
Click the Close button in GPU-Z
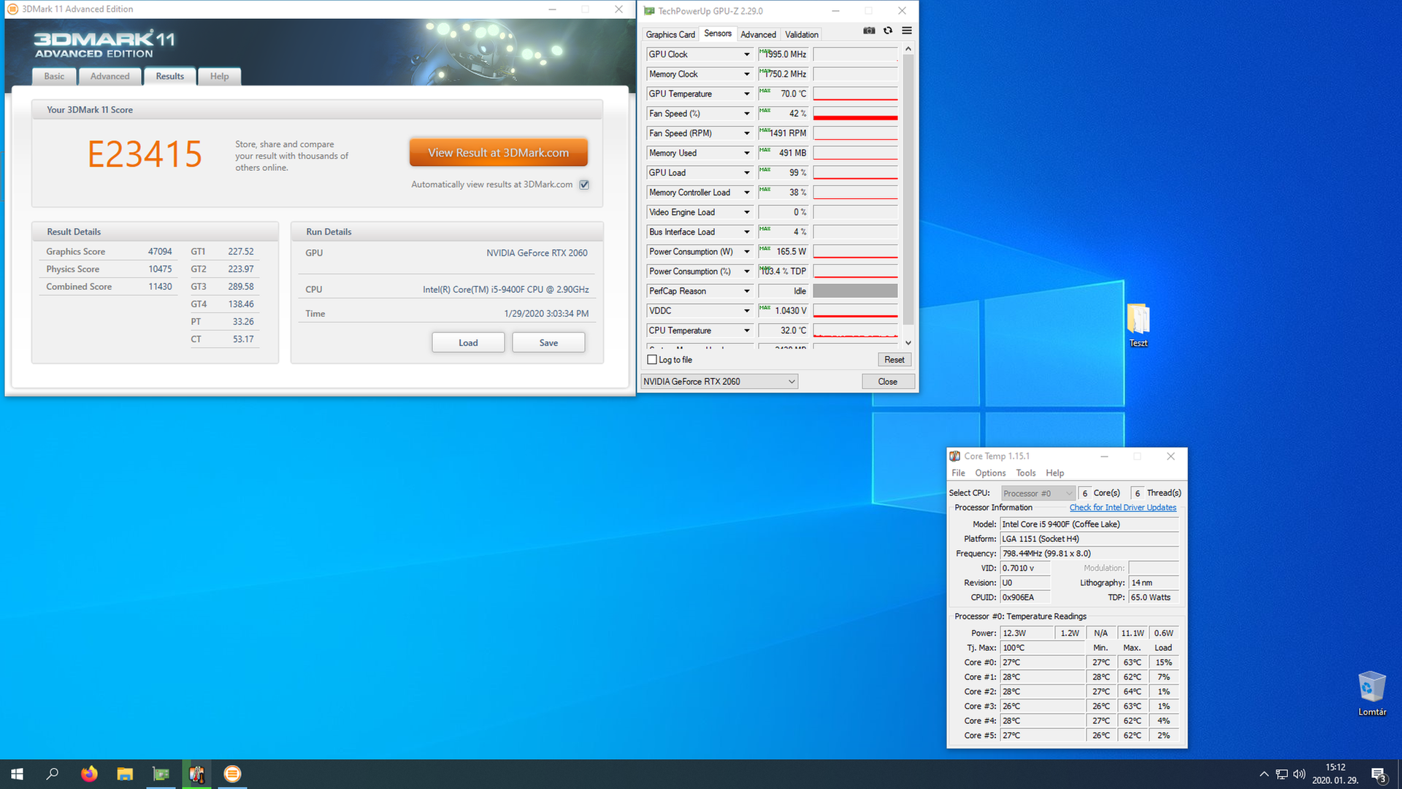[x=888, y=381]
